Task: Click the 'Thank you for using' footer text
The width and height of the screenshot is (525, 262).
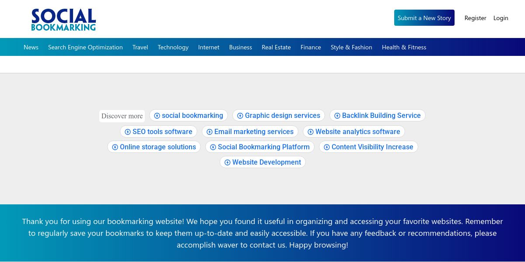Action: pyautogui.click(x=262, y=233)
